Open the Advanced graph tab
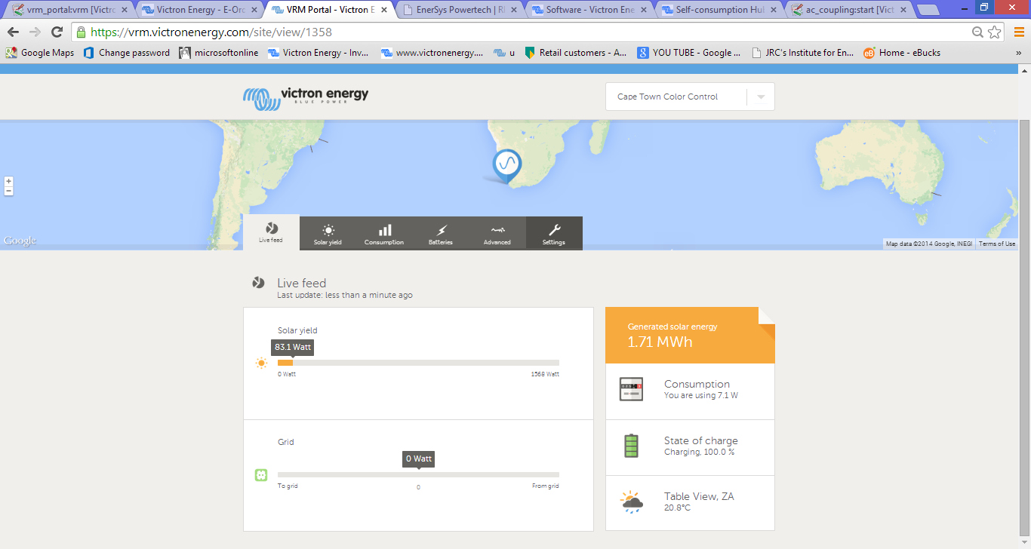This screenshot has height=549, width=1031. [497, 233]
